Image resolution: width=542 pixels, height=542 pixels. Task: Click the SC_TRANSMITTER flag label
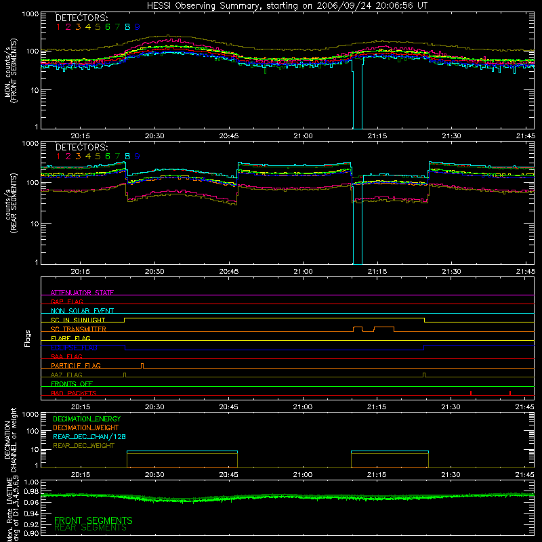[79, 329]
